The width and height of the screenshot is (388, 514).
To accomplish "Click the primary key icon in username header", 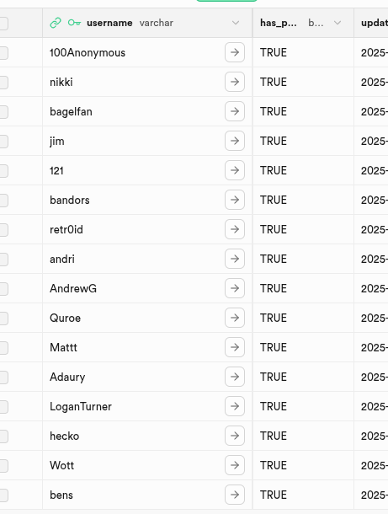I will 74,23.
